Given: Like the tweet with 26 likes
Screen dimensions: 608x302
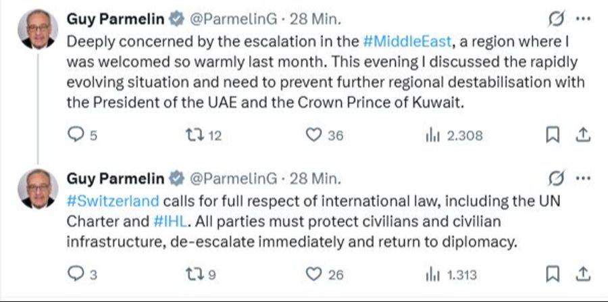Looking at the screenshot, I should [x=313, y=274].
